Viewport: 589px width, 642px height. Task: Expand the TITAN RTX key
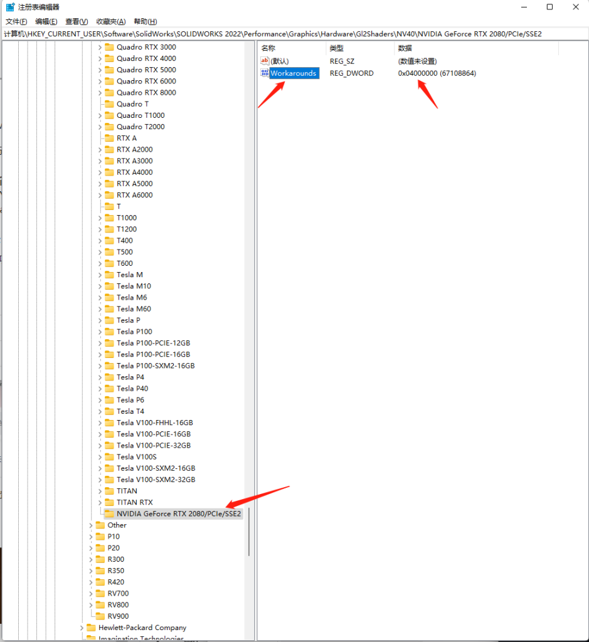(100, 502)
